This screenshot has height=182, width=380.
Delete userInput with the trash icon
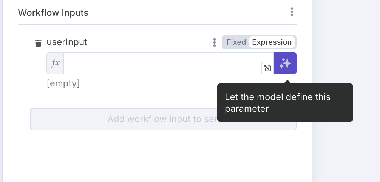click(x=38, y=44)
